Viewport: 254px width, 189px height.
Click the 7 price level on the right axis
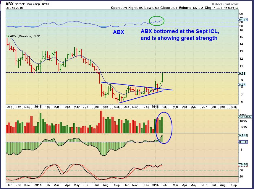242,94
